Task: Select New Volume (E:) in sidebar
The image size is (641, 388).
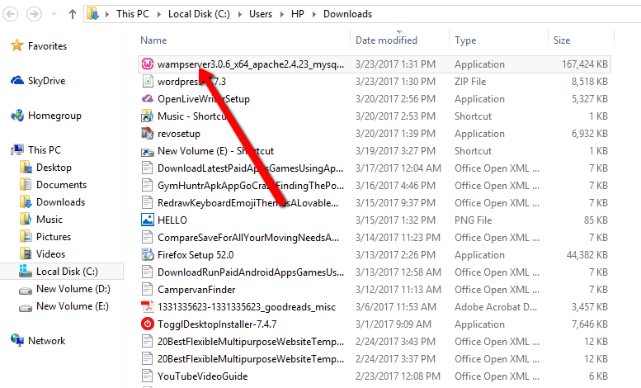Action: point(73,306)
